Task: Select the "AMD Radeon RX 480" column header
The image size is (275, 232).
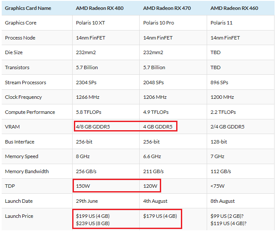Action: (x=100, y=8)
